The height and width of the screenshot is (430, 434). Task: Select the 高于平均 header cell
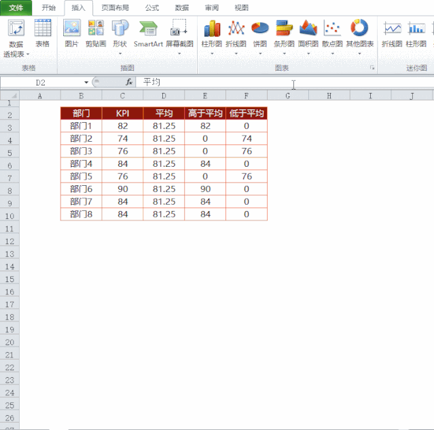click(x=205, y=113)
